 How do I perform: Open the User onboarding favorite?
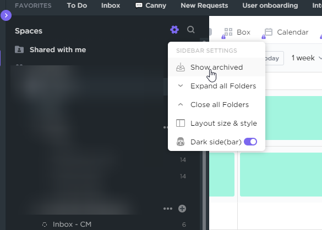270,5
